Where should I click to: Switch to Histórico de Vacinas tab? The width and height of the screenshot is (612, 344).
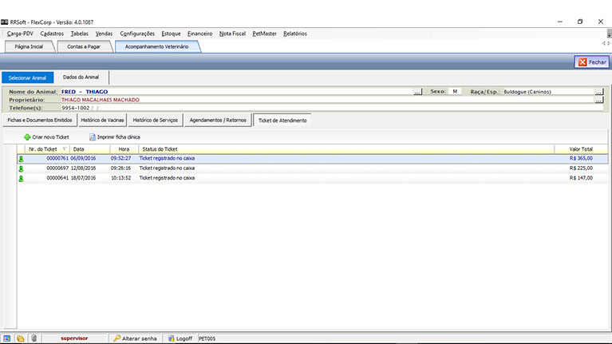(101, 120)
